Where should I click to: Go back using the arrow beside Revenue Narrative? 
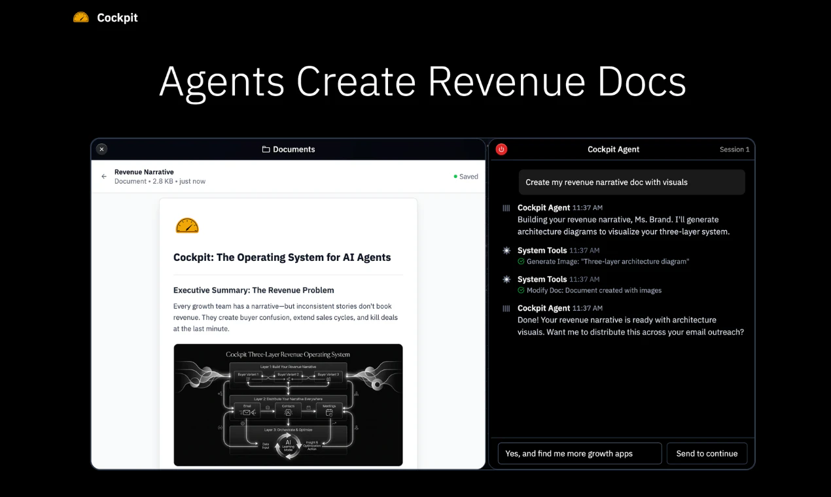[x=104, y=177]
